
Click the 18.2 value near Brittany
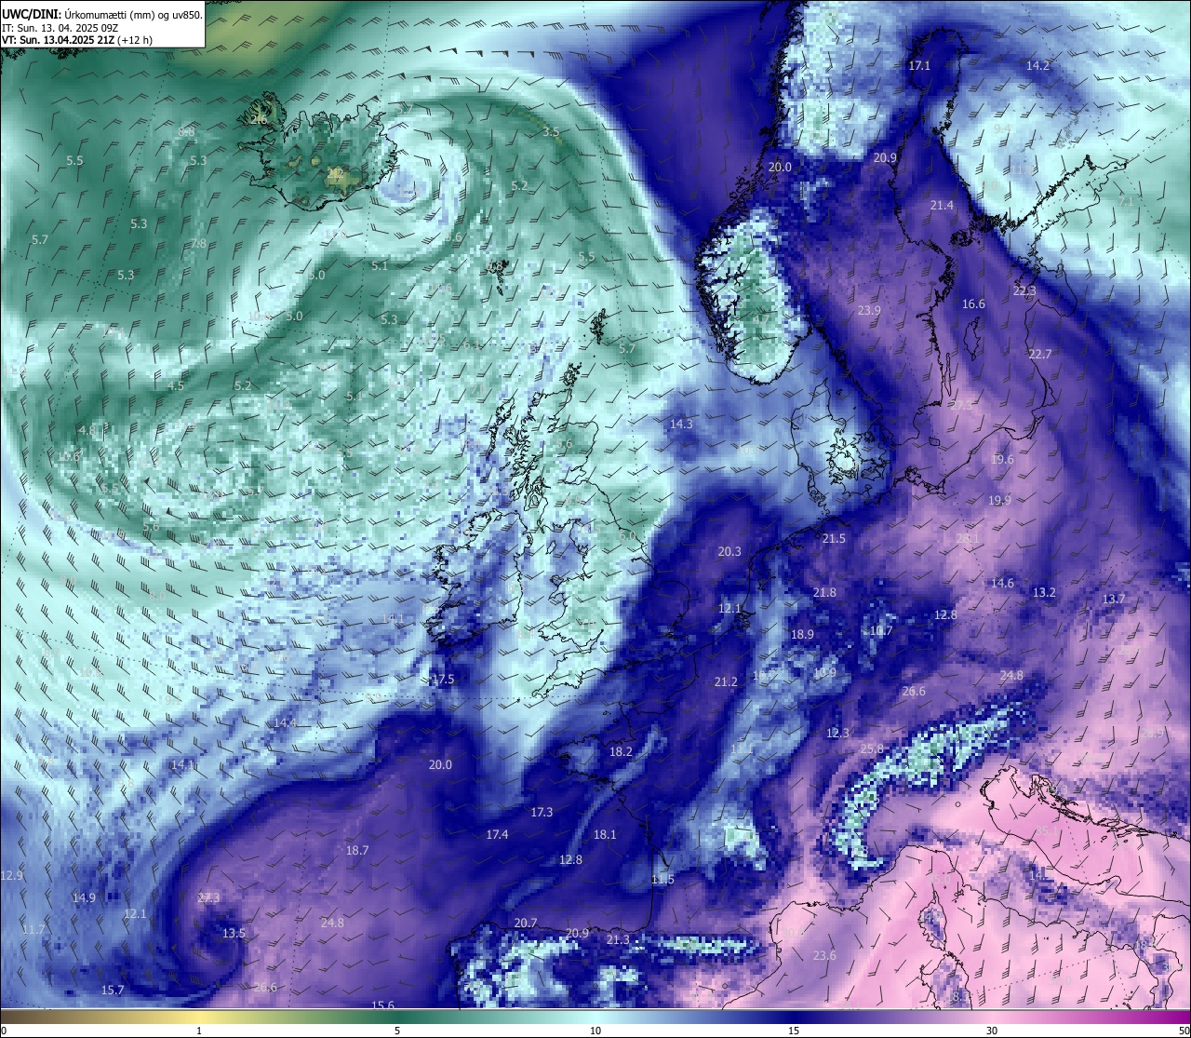point(621,752)
